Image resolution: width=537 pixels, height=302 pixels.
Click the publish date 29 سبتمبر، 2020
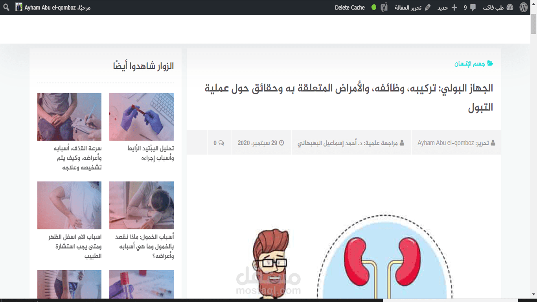pos(257,143)
